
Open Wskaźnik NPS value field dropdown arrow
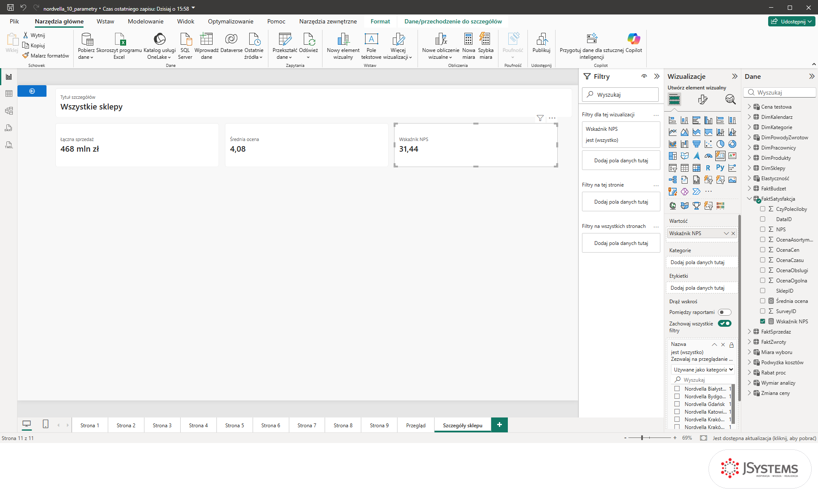point(726,233)
